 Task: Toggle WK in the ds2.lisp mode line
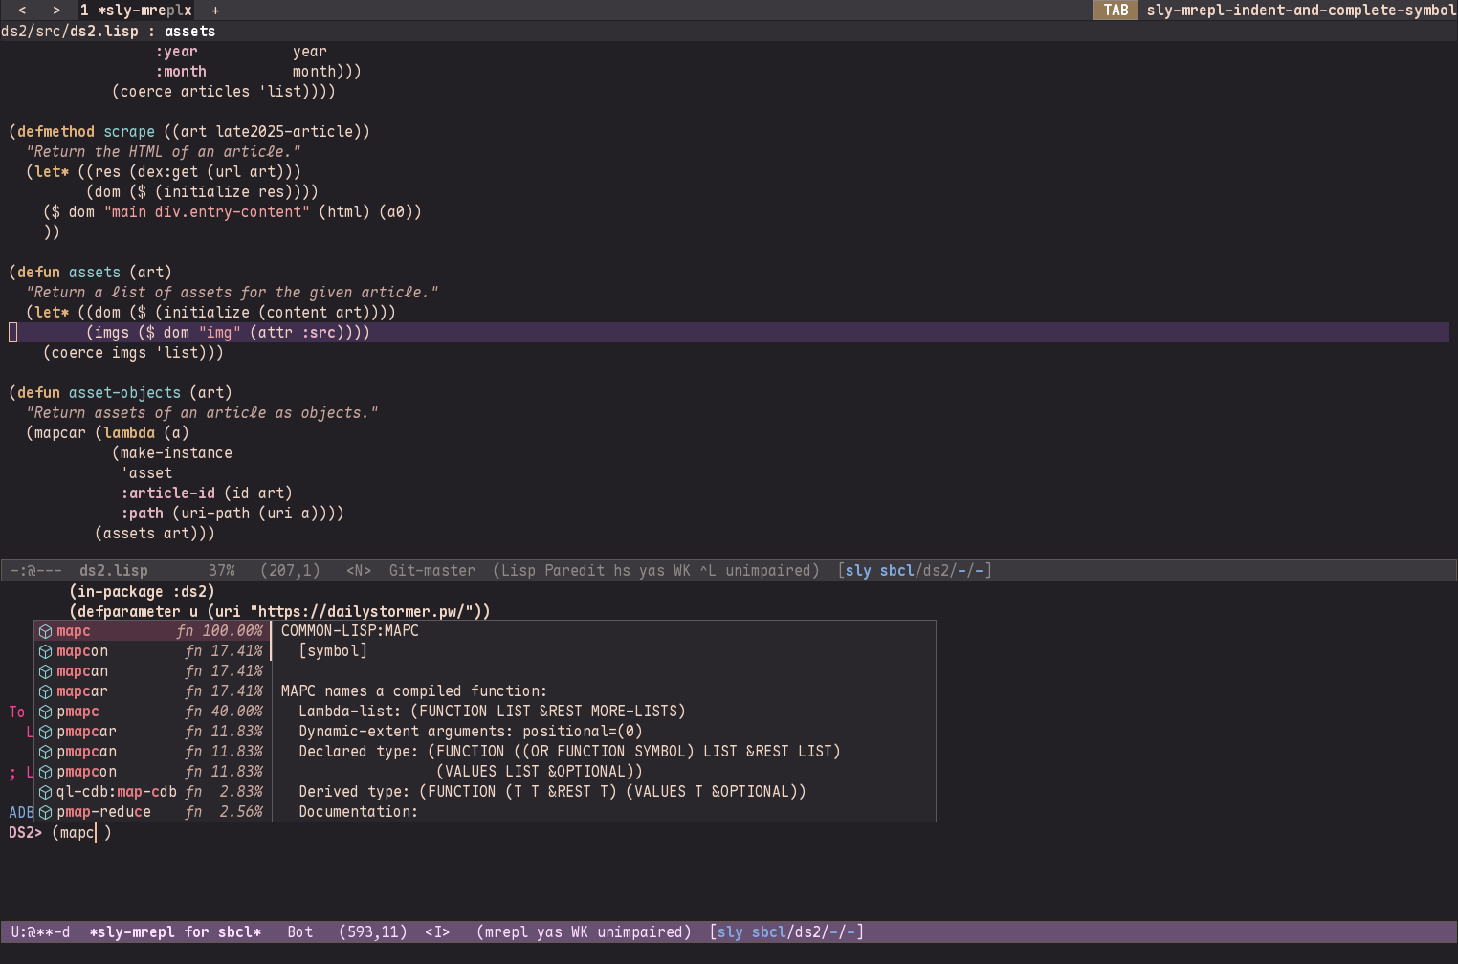pos(682,571)
